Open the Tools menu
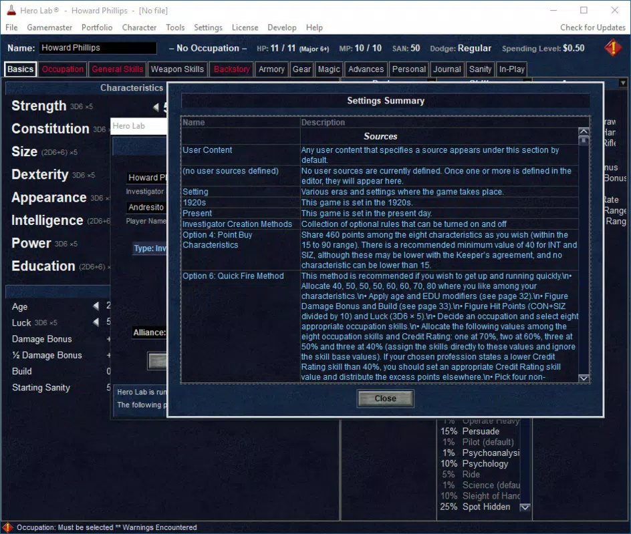The height and width of the screenshot is (534, 631). click(x=175, y=27)
